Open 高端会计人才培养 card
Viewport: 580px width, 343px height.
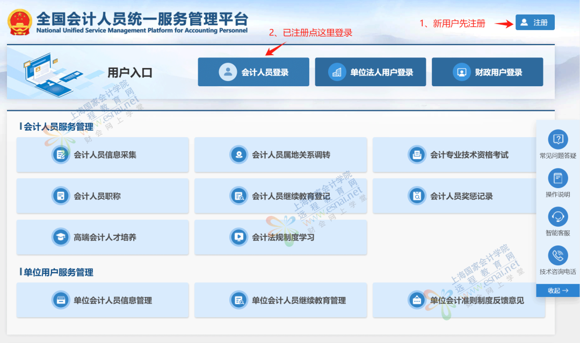[103, 237]
